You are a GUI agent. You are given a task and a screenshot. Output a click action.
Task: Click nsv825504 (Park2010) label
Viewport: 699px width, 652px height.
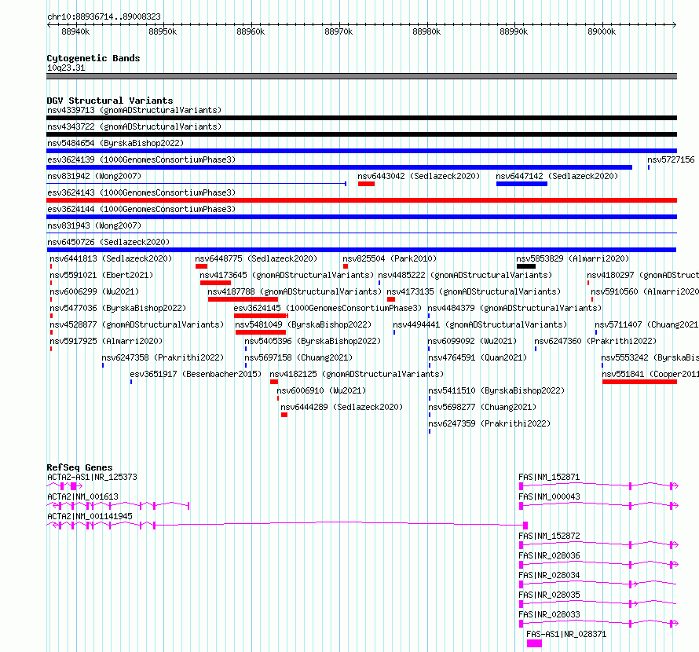click(390, 258)
